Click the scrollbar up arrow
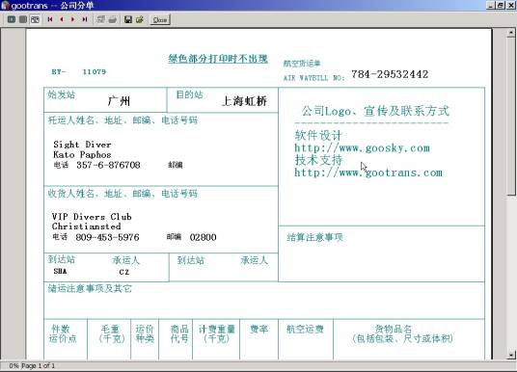The height and width of the screenshot is (372, 517). 511,33
